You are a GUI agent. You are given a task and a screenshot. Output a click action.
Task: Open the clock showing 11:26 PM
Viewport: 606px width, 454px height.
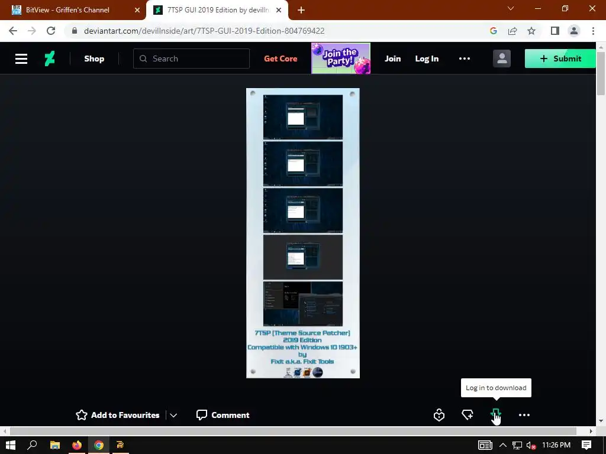pos(556,445)
